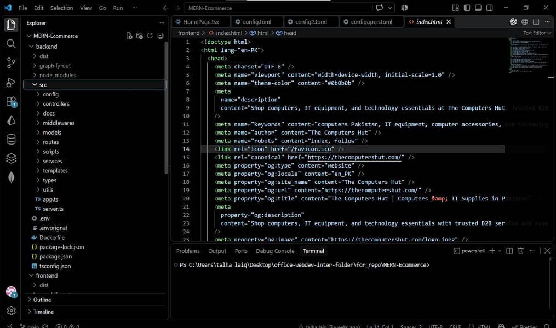556x328 pixels.
Task: Open Text Editor dropdown in breadcrumb bar
Action: click(x=537, y=33)
